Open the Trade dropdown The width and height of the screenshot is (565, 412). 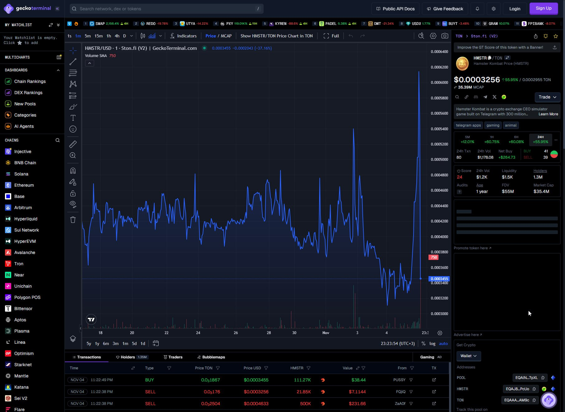point(547,97)
